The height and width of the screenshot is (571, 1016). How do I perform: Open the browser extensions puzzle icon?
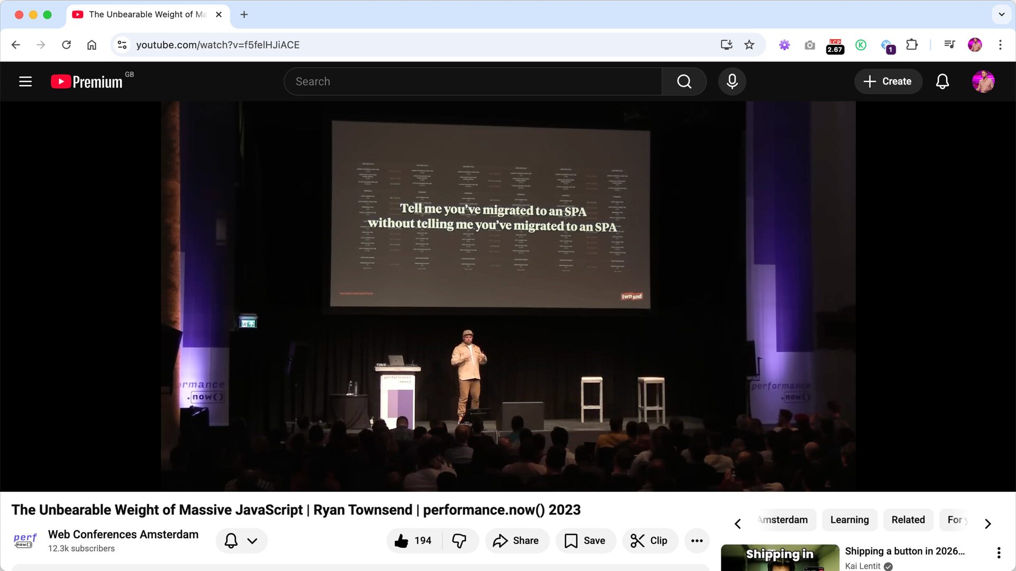tap(911, 45)
